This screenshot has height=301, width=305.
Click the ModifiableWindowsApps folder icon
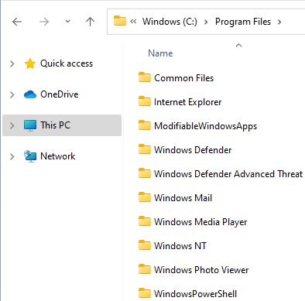coord(145,125)
